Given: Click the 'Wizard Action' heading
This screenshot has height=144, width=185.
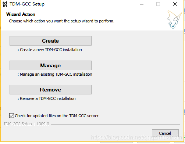Looking at the screenshot, I should coord(21,14).
